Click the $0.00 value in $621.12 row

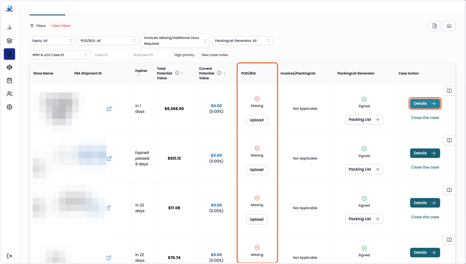pyautogui.click(x=216, y=156)
